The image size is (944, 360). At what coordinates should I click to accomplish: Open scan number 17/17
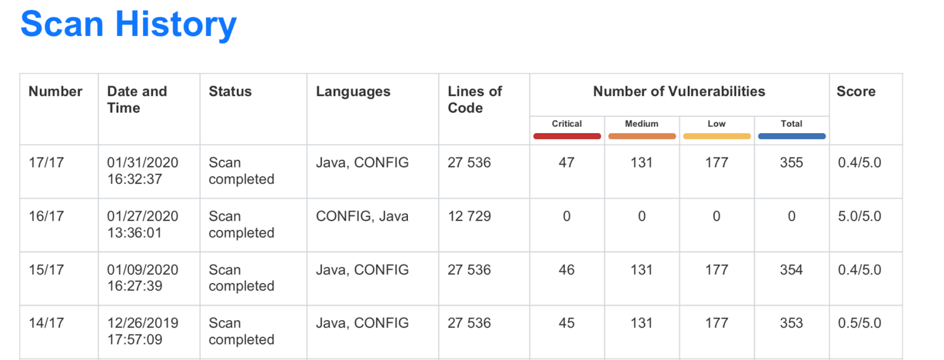click(46, 163)
